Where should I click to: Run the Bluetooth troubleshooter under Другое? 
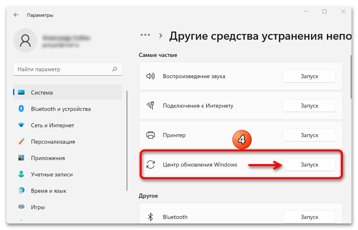pos(309,217)
